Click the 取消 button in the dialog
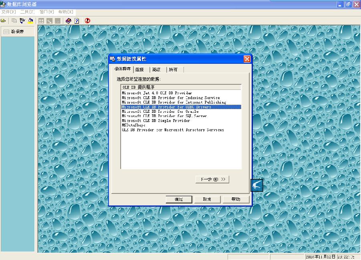Viewport: 361px width, 260px height. pyautogui.click(x=207, y=199)
